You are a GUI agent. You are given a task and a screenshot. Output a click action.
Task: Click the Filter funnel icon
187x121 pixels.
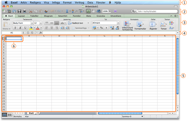click(x=81, y=11)
